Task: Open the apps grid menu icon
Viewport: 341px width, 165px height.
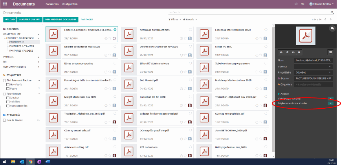Action: [5, 4]
